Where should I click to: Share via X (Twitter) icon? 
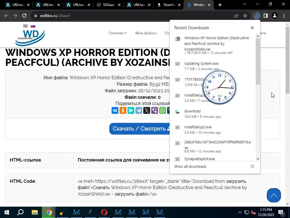tap(147, 110)
